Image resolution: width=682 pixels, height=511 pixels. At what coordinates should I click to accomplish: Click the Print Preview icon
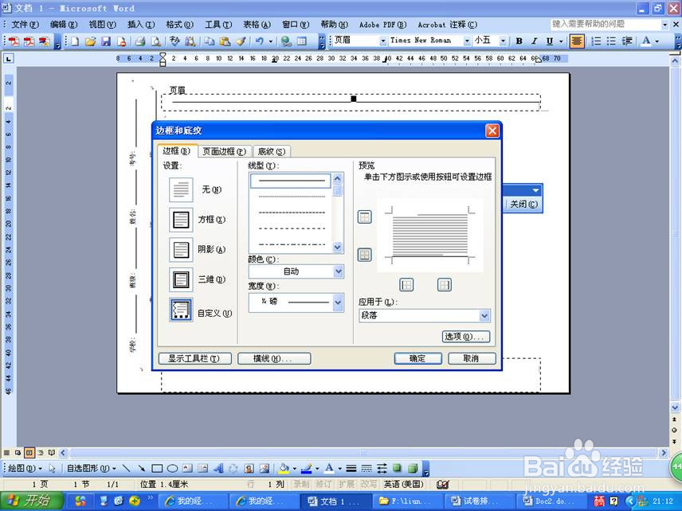coord(155,41)
